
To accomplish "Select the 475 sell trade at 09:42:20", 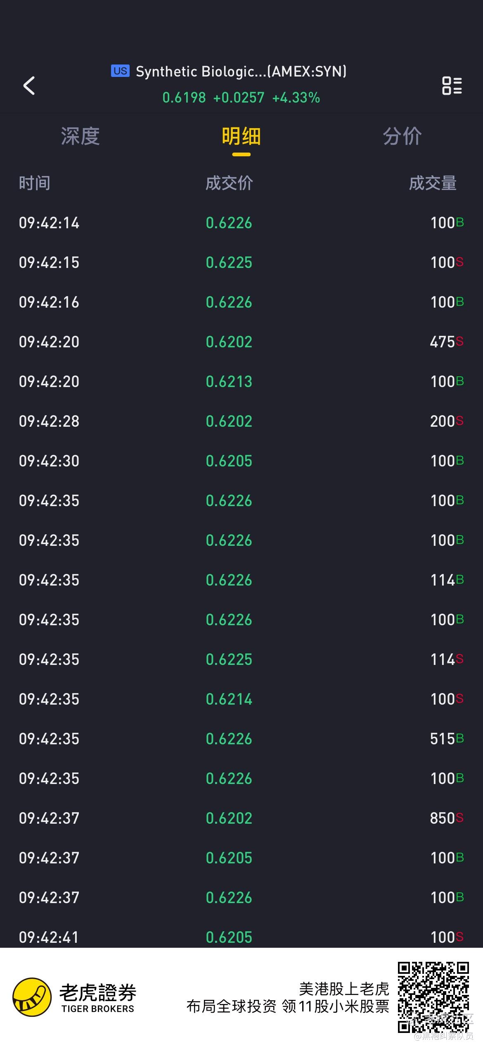I will [241, 342].
